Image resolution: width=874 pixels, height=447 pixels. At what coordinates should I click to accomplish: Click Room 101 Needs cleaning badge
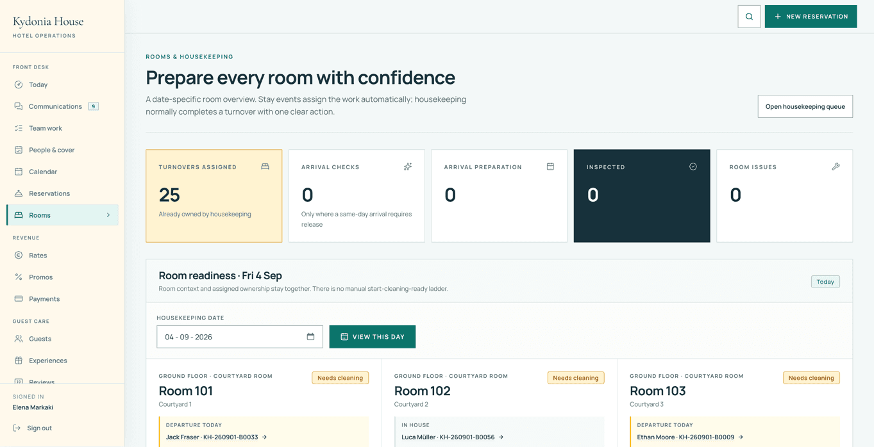coord(340,378)
